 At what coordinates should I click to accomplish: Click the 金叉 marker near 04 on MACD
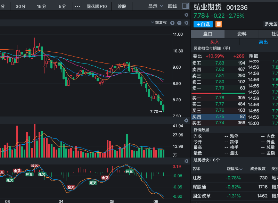click(71, 187)
